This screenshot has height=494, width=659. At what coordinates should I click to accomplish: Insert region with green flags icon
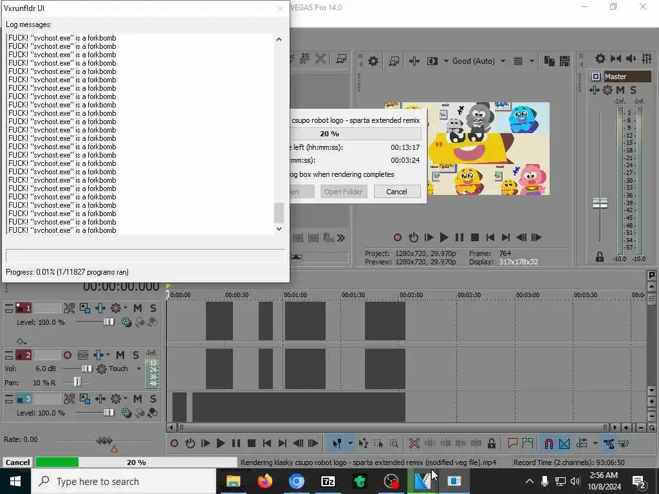(x=528, y=443)
